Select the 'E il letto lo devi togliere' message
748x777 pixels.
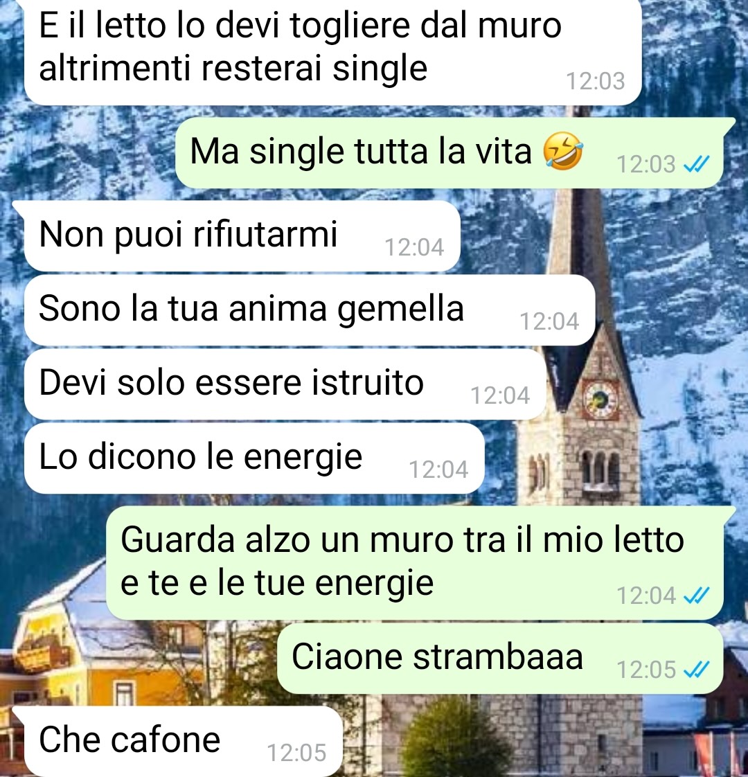click(333, 51)
